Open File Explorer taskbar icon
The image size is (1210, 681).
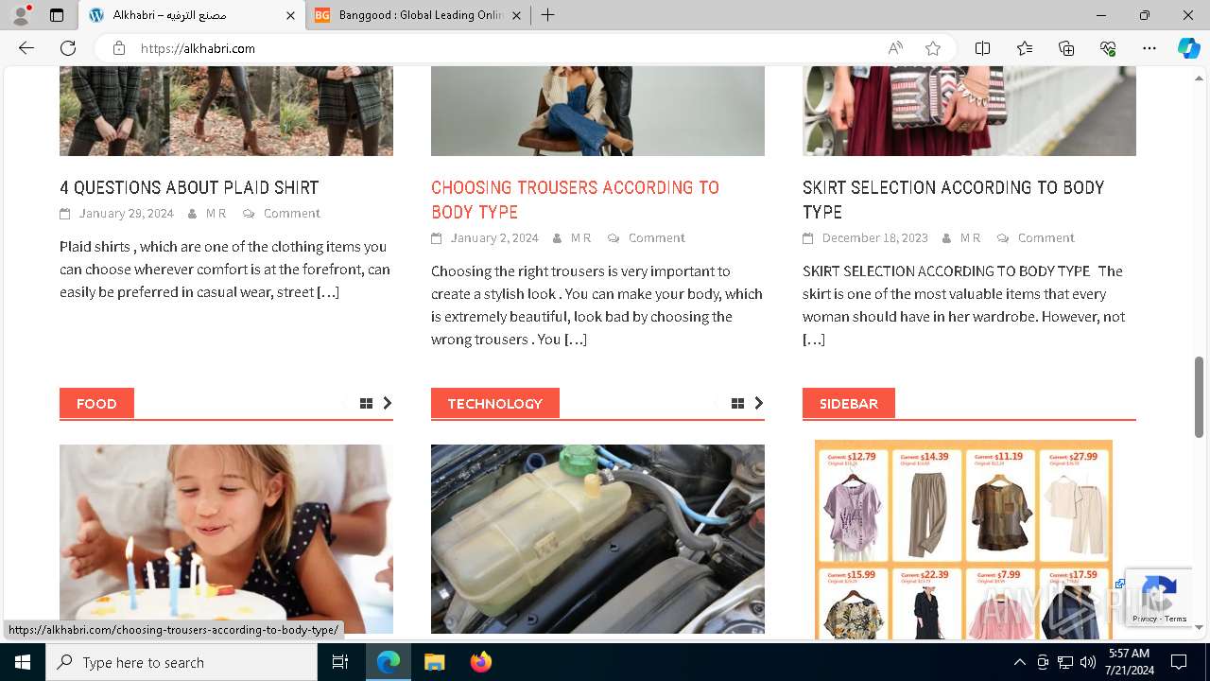pyautogui.click(x=434, y=662)
